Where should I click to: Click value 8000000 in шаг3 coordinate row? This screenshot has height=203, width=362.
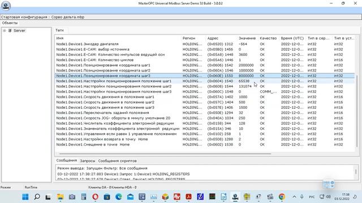(x=246, y=76)
